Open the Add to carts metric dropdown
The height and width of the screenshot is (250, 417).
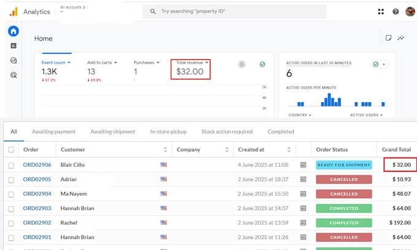[102, 62]
